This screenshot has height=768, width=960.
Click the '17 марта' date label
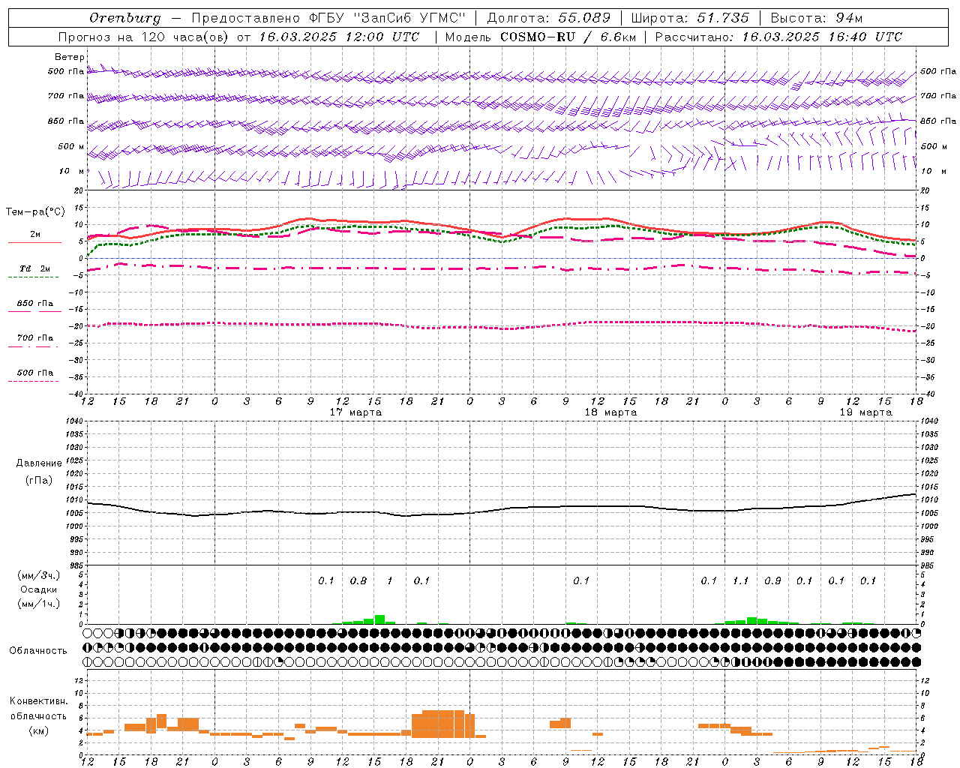tap(355, 412)
